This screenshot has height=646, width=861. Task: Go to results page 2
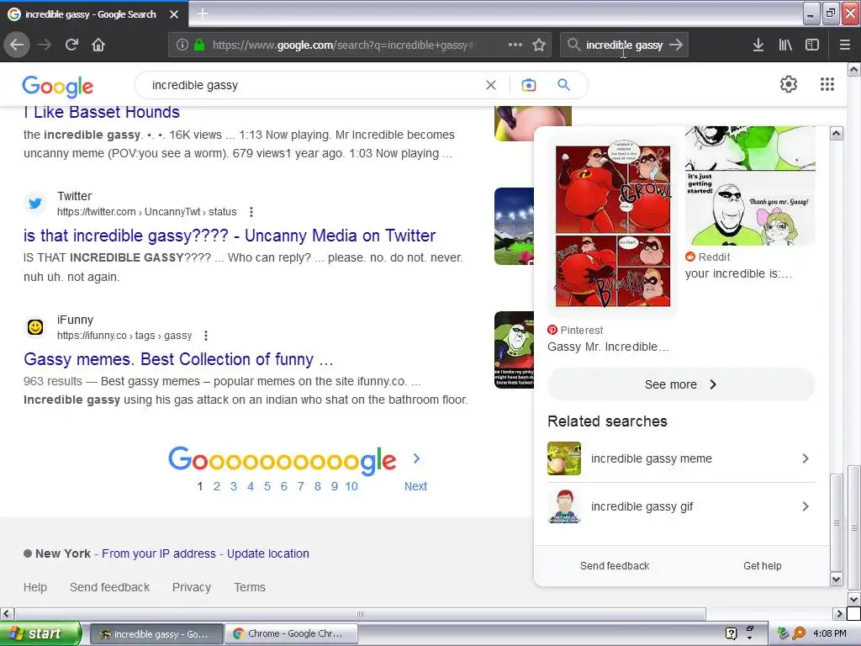tap(217, 486)
